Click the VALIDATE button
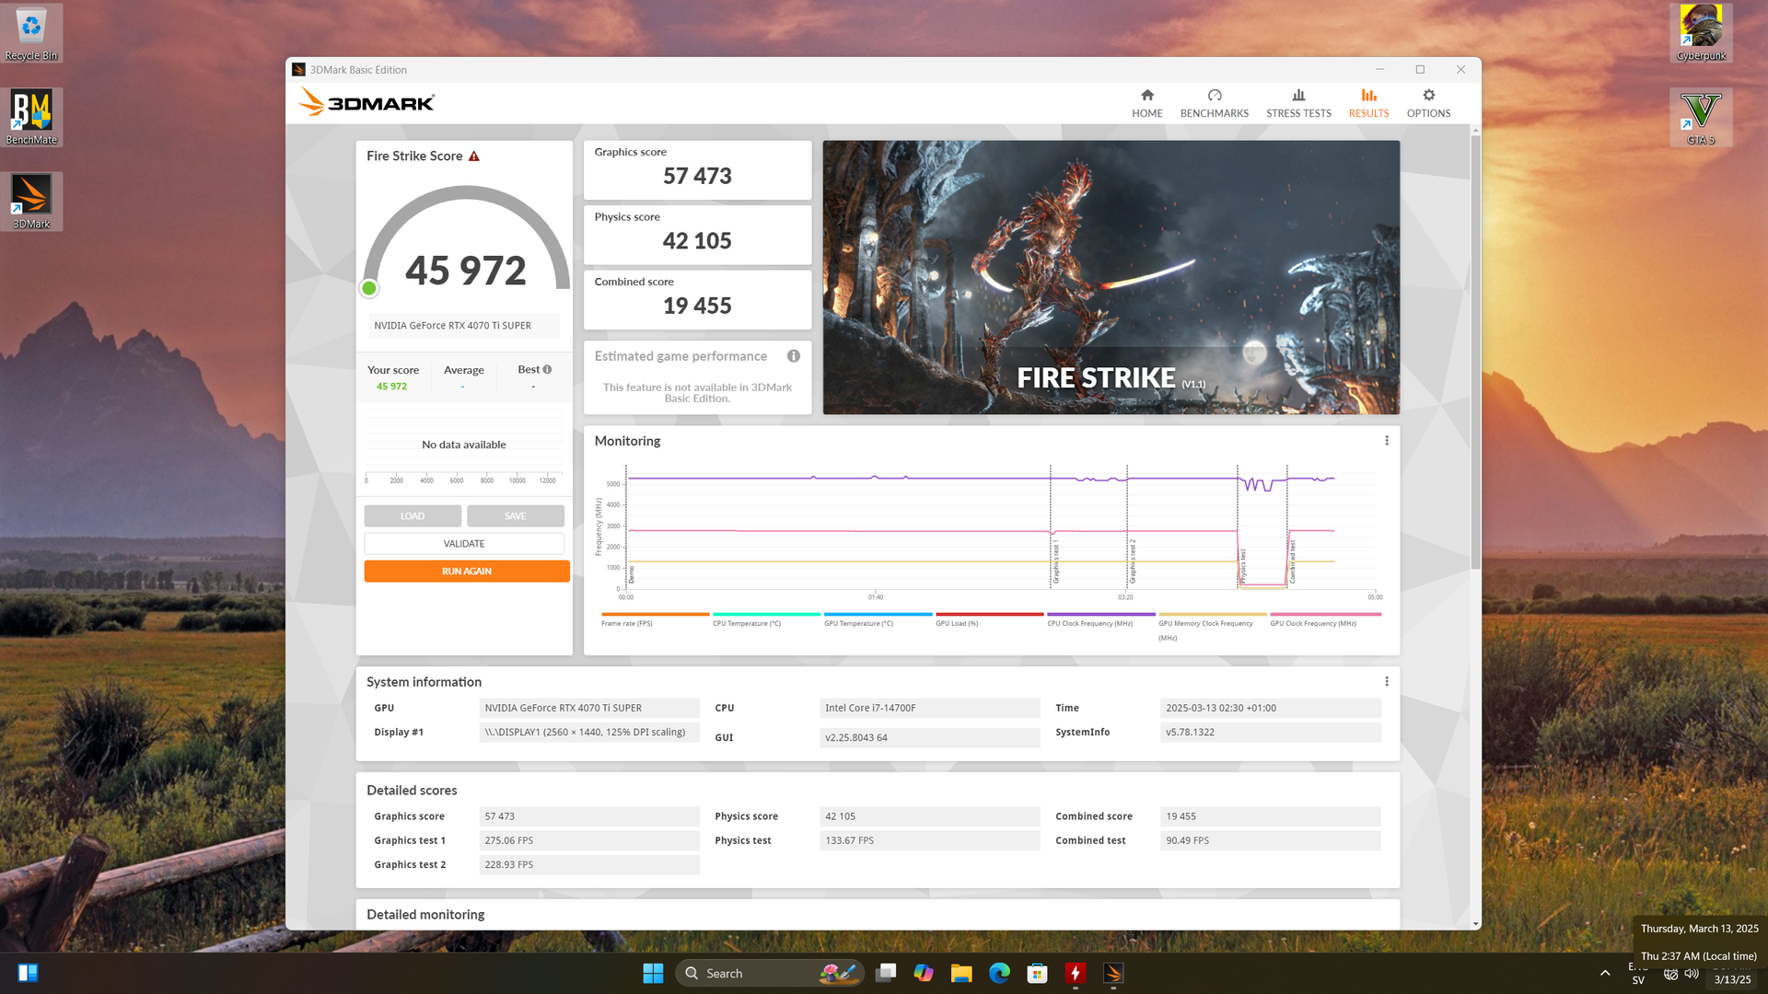 click(464, 544)
